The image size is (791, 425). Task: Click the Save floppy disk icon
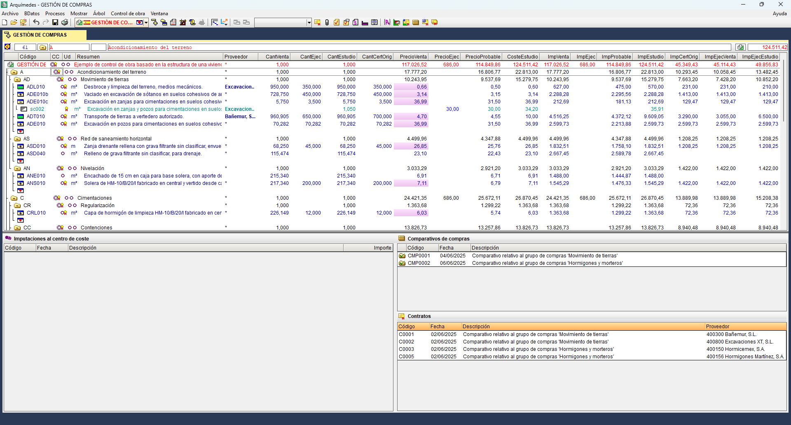(55, 22)
